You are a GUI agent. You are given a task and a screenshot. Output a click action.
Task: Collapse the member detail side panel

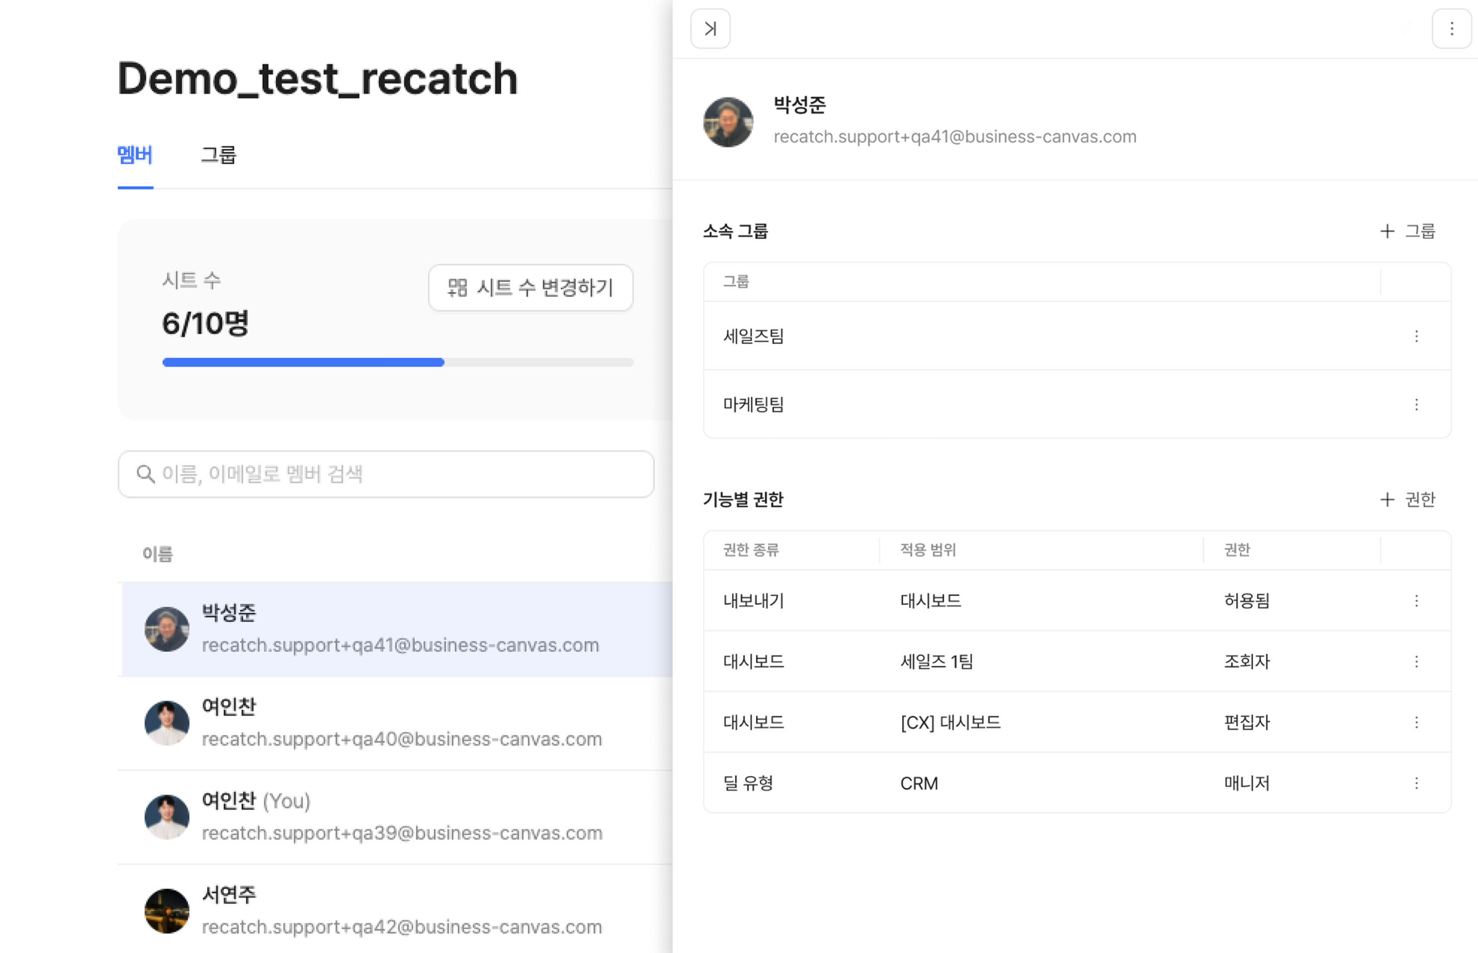pyautogui.click(x=709, y=28)
